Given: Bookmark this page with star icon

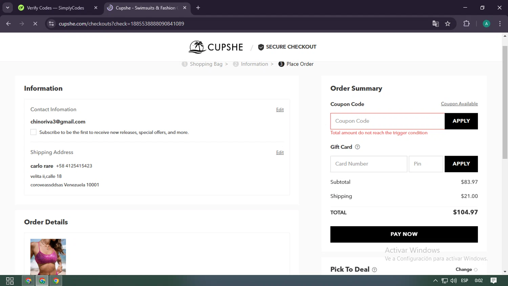Looking at the screenshot, I should pos(448,24).
